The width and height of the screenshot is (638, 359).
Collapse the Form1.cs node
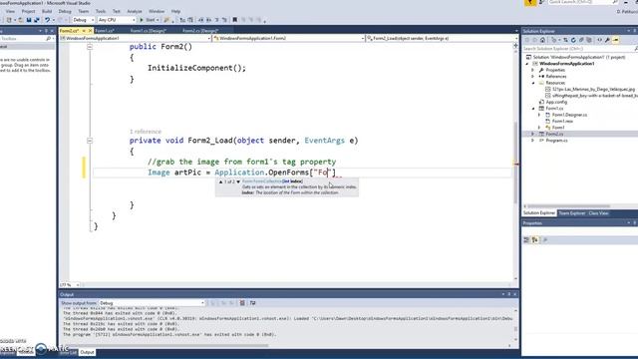(533, 109)
